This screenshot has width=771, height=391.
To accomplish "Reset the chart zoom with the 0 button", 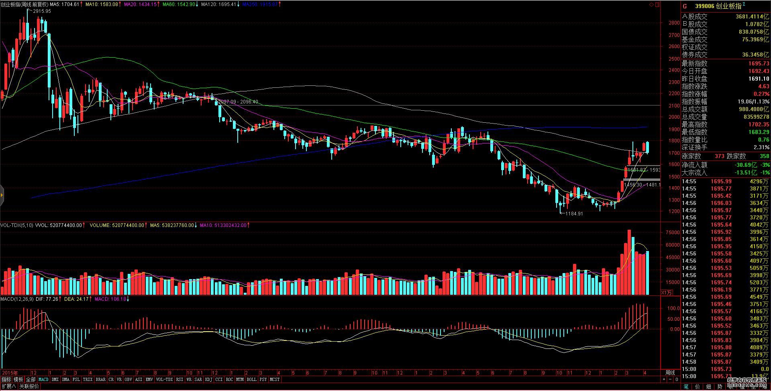I will pos(677,379).
